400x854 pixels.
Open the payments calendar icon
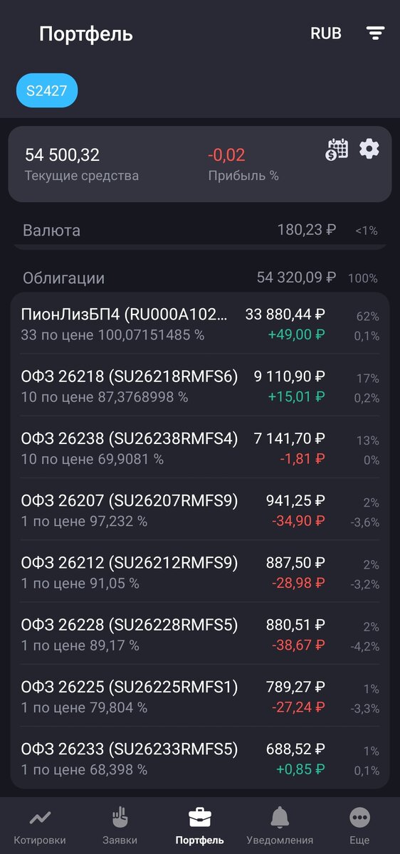coord(337,149)
